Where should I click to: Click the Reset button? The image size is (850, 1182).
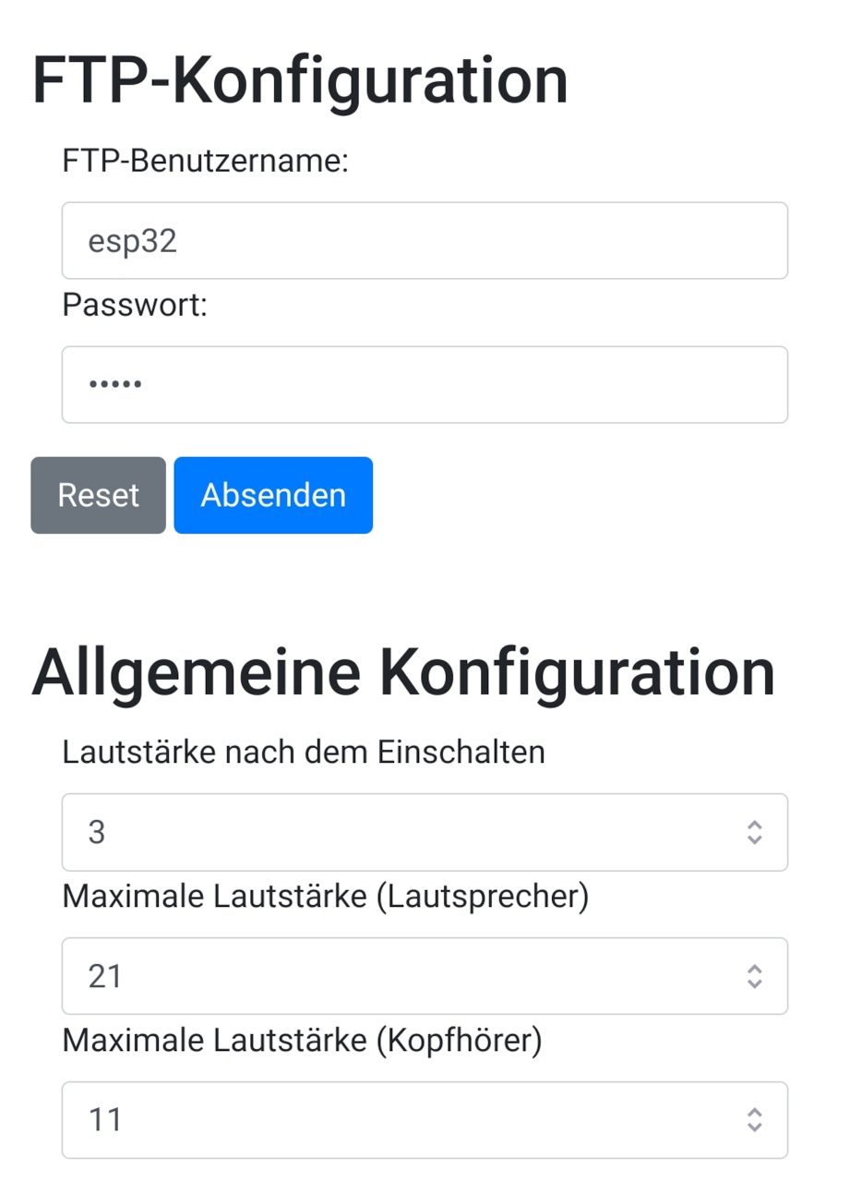[x=98, y=495]
